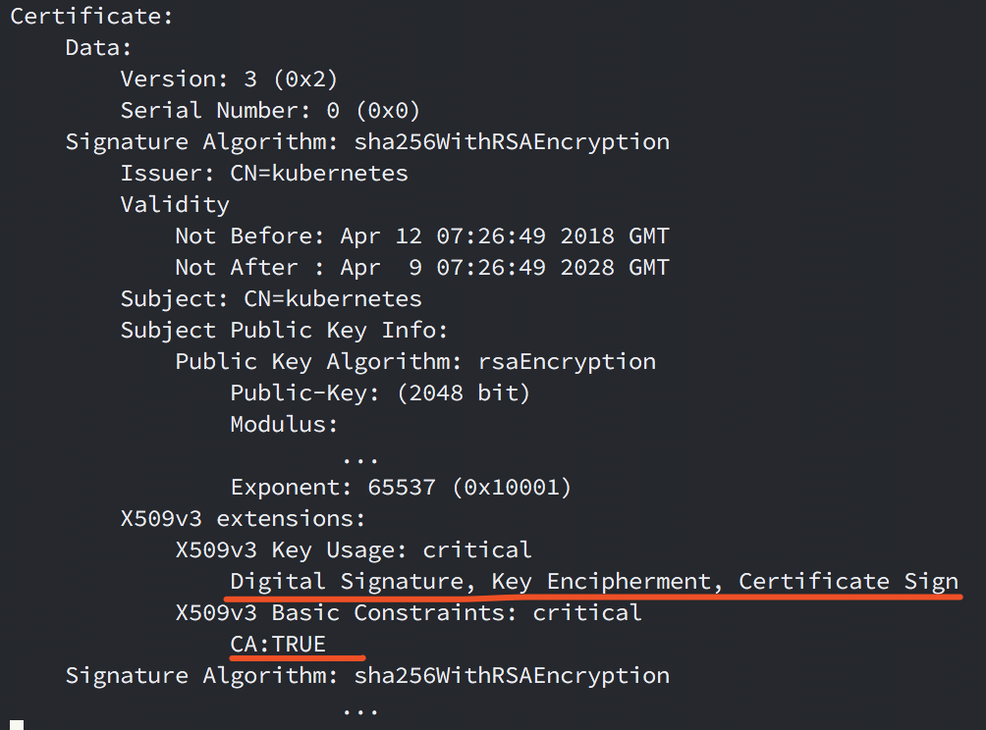Click the "Public-Key: (2048 bit)" text
Viewport: 986px width, 730px height.
coord(380,392)
